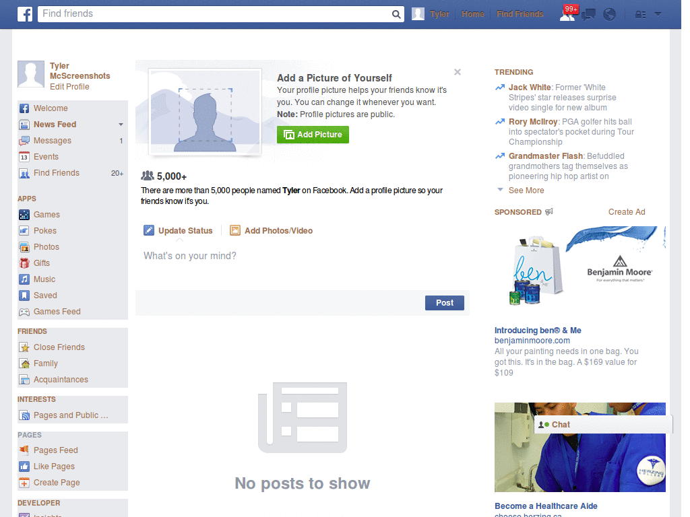Viewport: 690px width, 517px height.
Task: Click the Saved bookmark icon
Action: [x=24, y=296]
